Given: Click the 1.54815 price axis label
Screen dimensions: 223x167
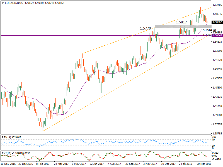Looking at the screenshot, I should click(x=217, y=41).
